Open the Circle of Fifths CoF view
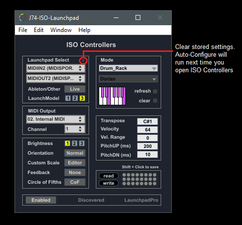The height and width of the screenshot is (225, 242). pyautogui.click(x=75, y=182)
